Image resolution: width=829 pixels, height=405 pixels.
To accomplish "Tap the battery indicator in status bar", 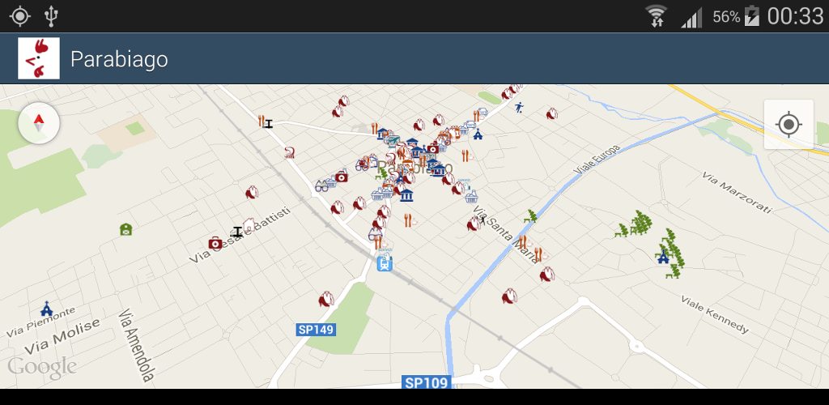I will (752, 16).
